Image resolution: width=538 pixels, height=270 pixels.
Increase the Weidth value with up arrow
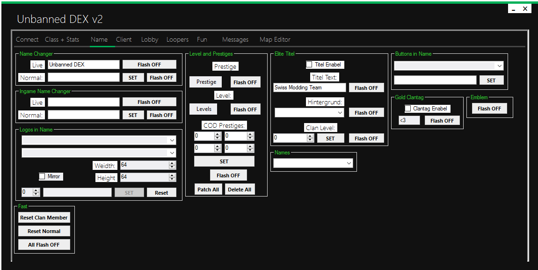point(172,163)
